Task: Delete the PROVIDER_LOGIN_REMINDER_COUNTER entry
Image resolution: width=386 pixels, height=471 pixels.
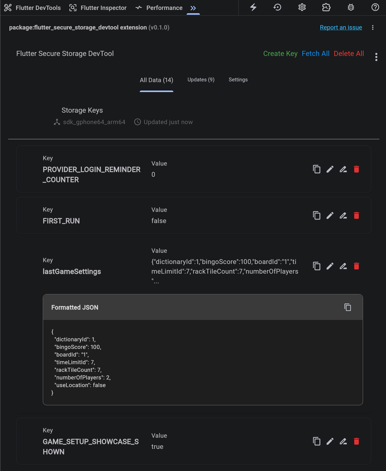Action: tap(357, 169)
